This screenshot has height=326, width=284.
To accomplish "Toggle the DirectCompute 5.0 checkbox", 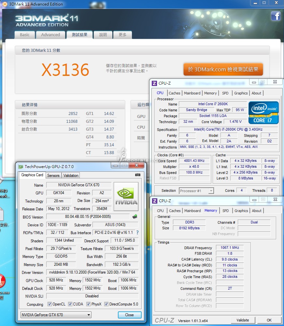I will click(x=106, y=304).
